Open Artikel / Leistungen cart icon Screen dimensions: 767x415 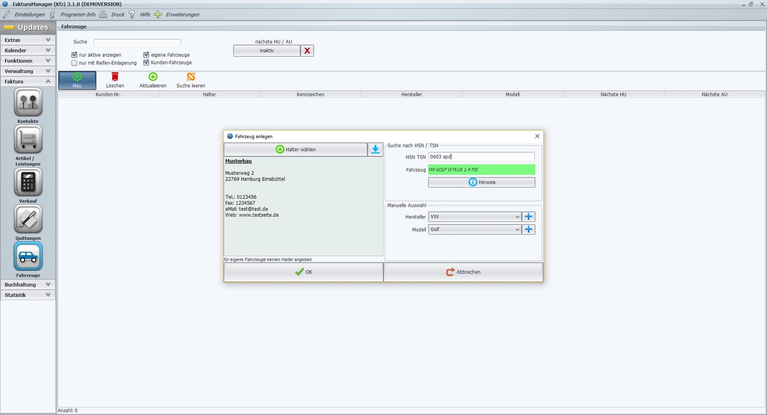click(x=28, y=139)
